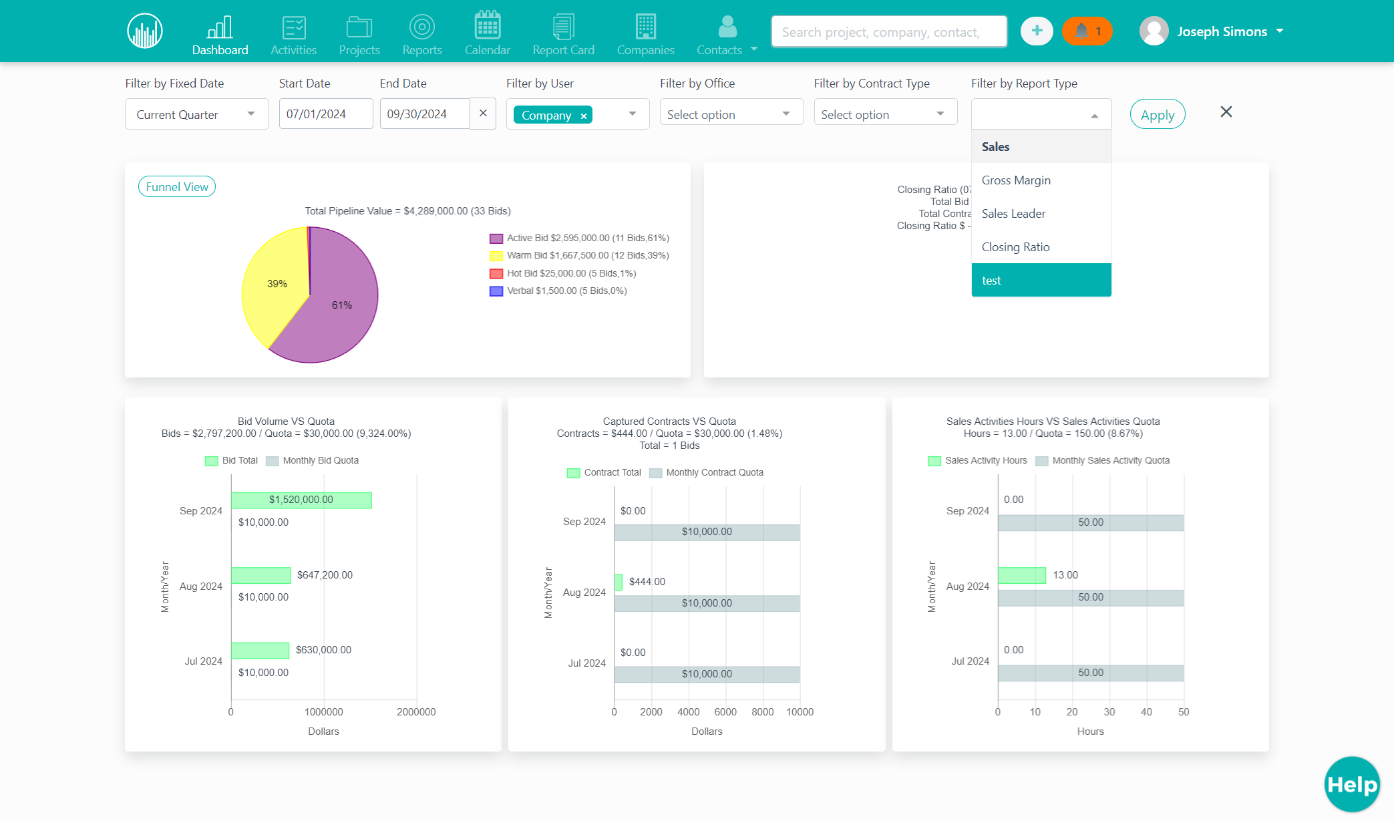Remove the Company tag from user filter

pyautogui.click(x=584, y=116)
